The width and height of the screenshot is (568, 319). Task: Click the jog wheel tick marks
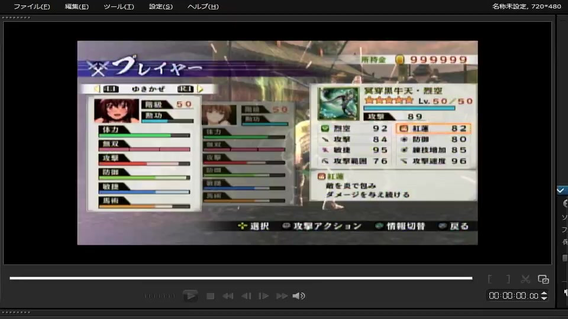(x=159, y=296)
